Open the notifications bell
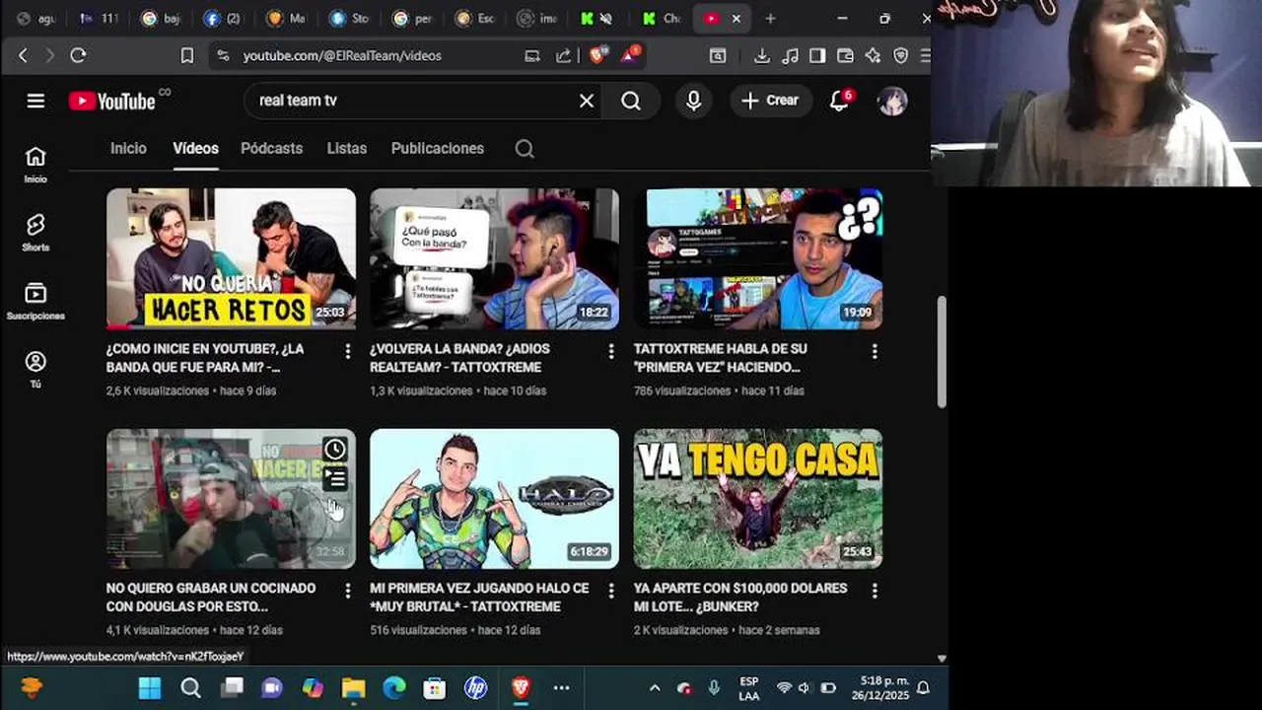 click(x=839, y=101)
